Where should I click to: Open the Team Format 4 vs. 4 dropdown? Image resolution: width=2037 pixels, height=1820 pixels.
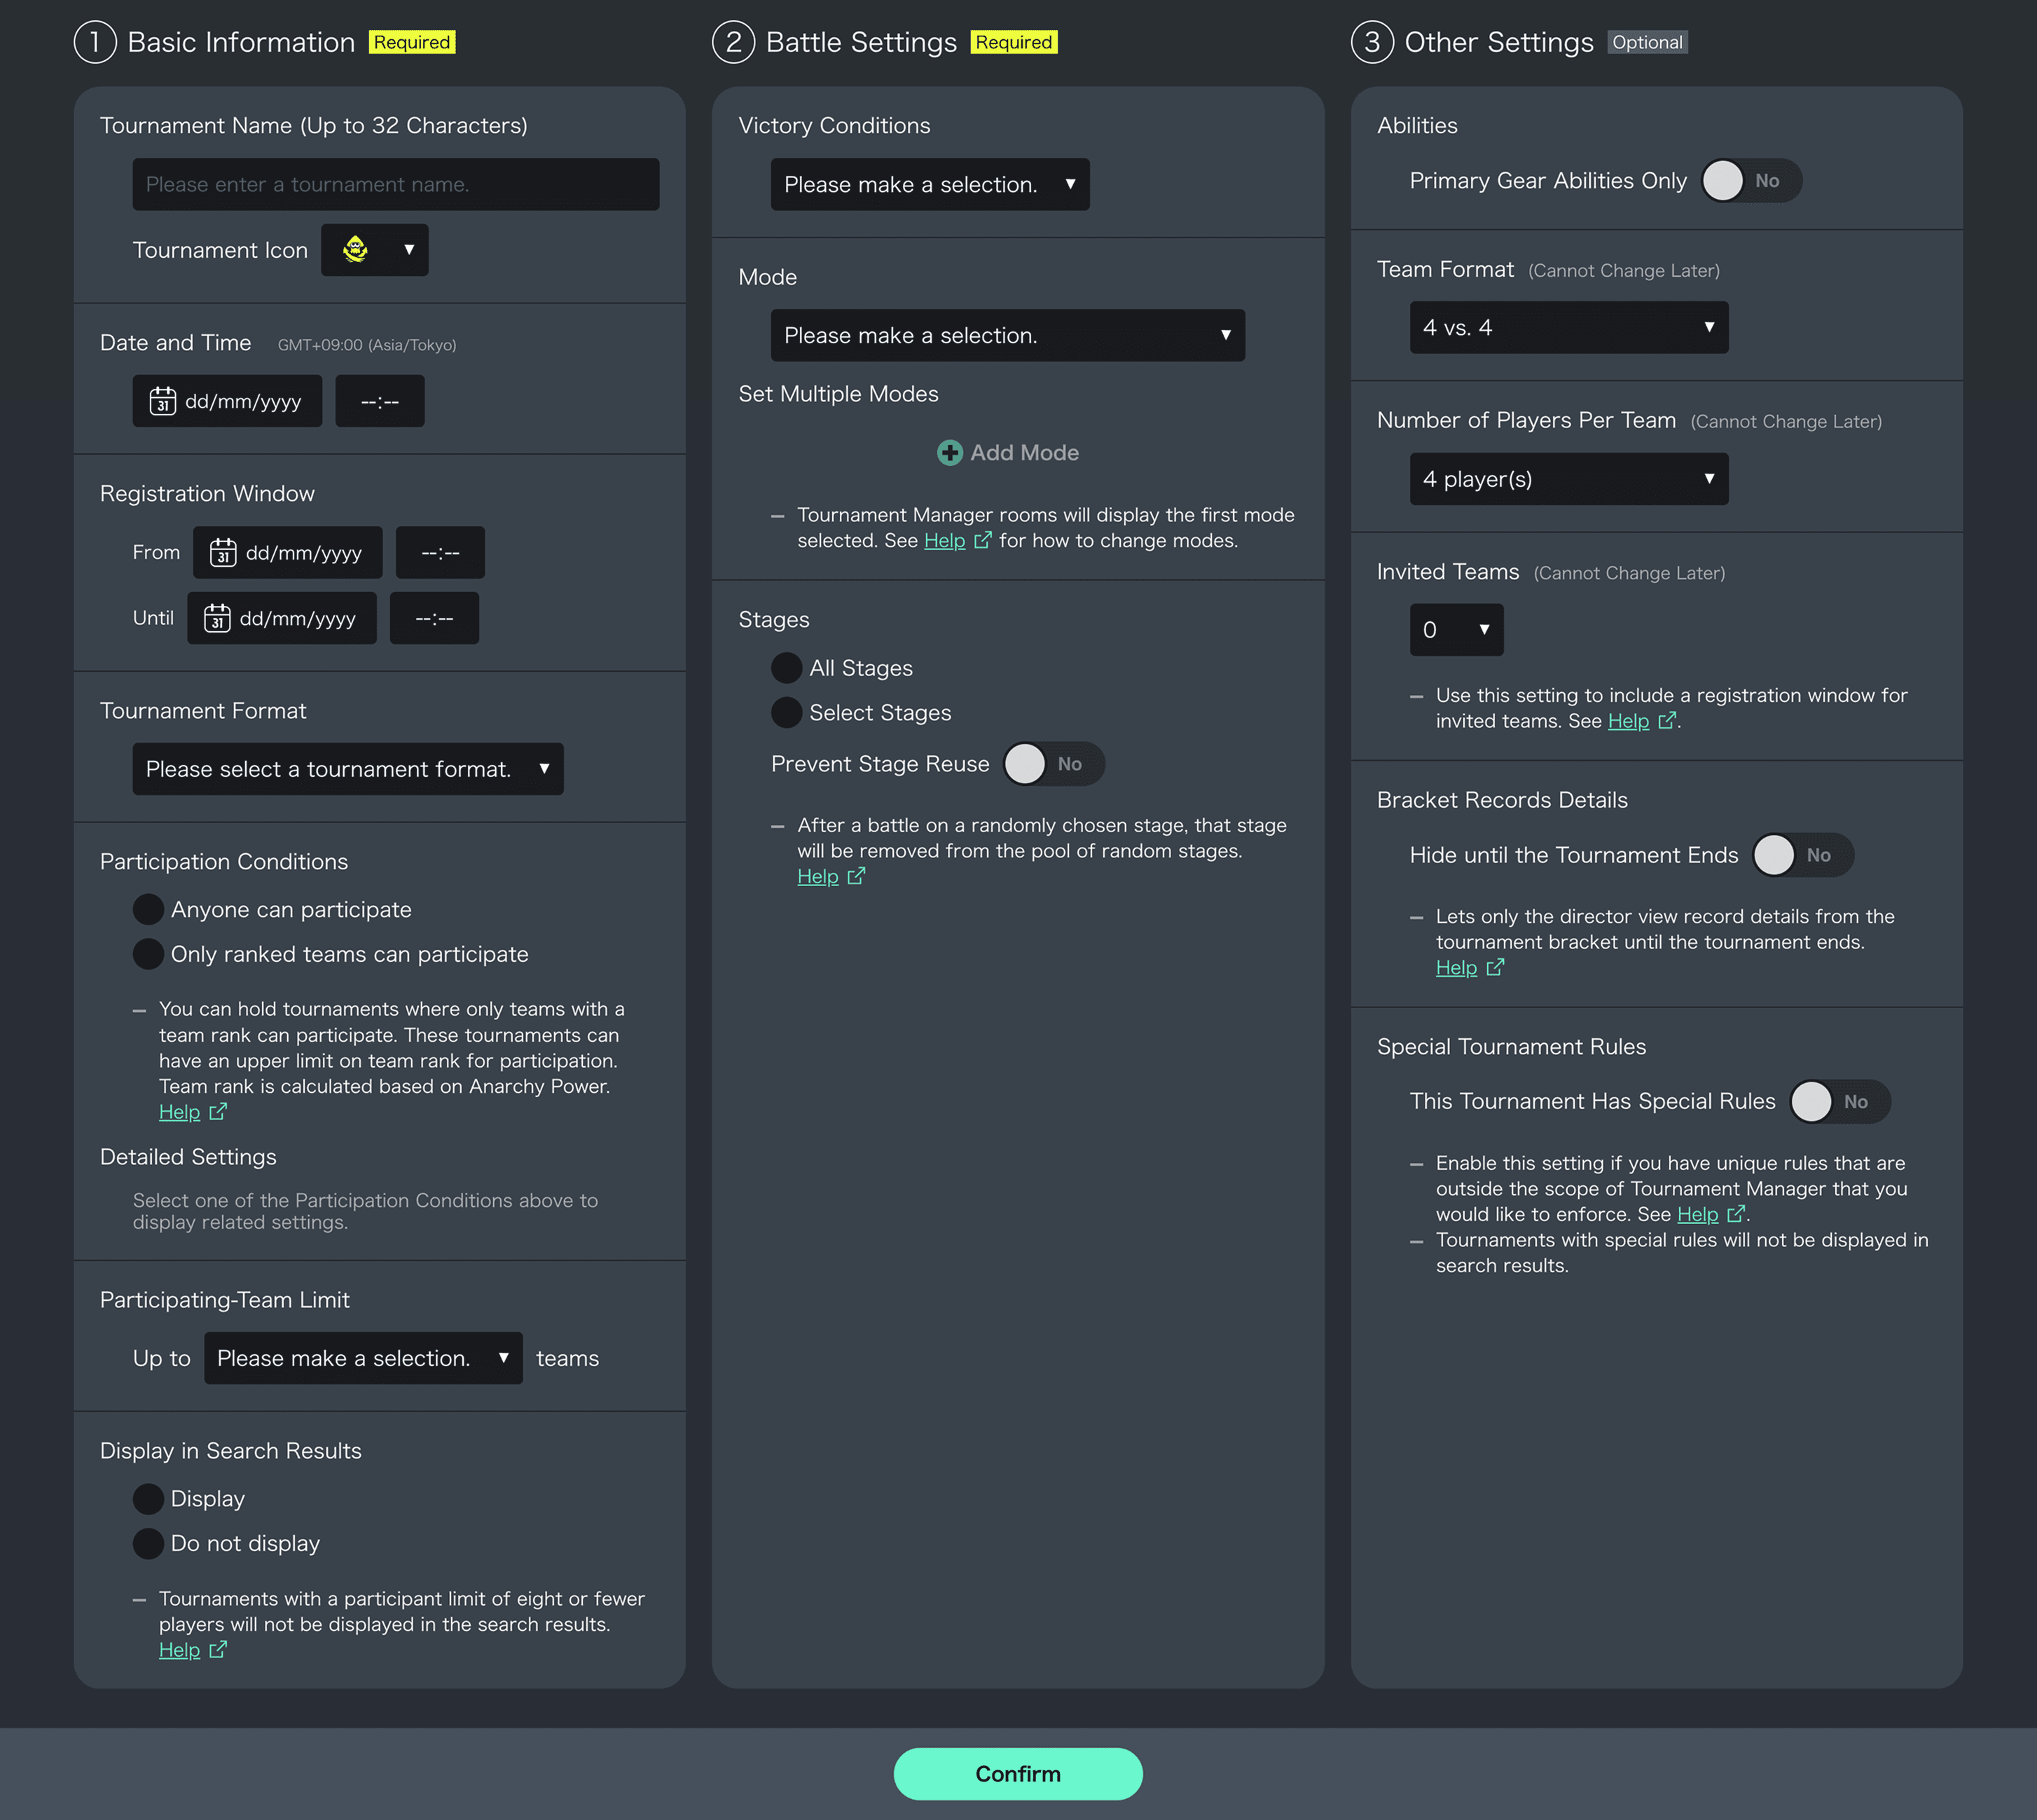1569,328
